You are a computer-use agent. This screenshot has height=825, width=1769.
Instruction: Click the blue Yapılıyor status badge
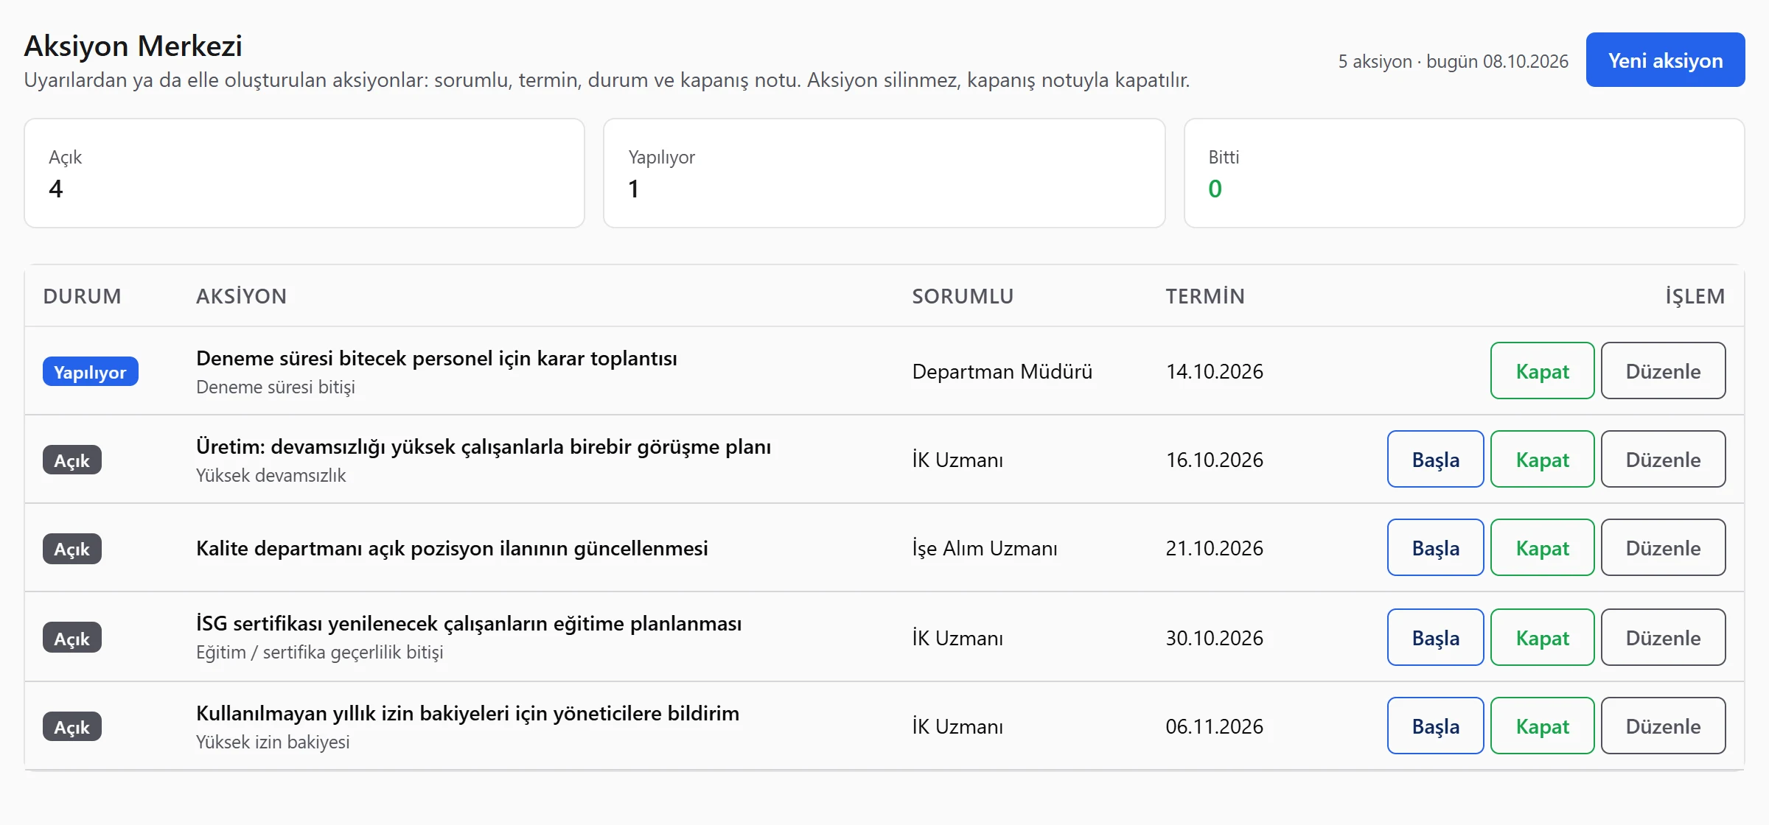coord(90,371)
